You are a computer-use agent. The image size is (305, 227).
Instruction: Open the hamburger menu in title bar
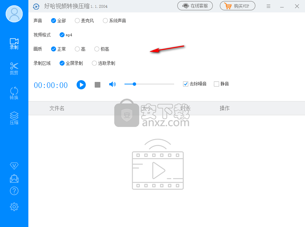268,6
